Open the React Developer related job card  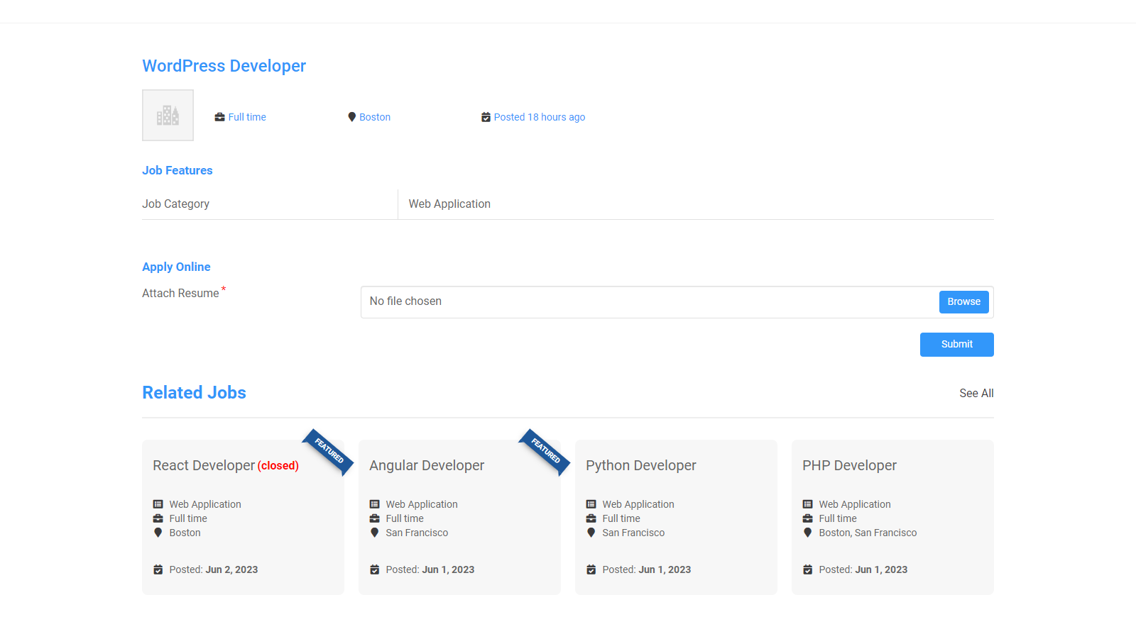tap(204, 465)
